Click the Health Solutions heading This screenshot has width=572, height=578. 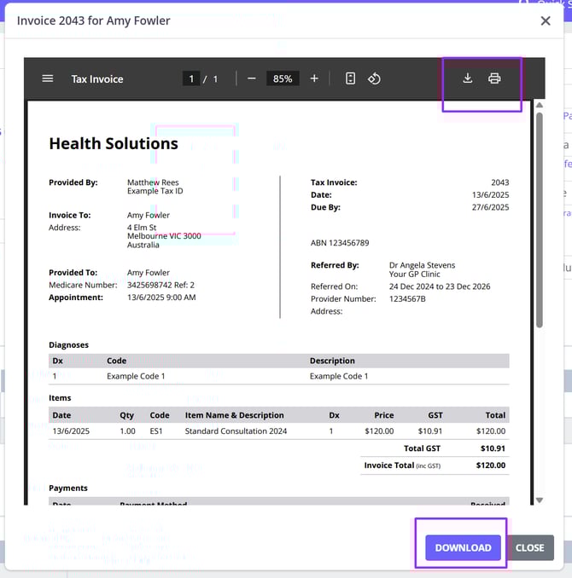pyautogui.click(x=114, y=143)
